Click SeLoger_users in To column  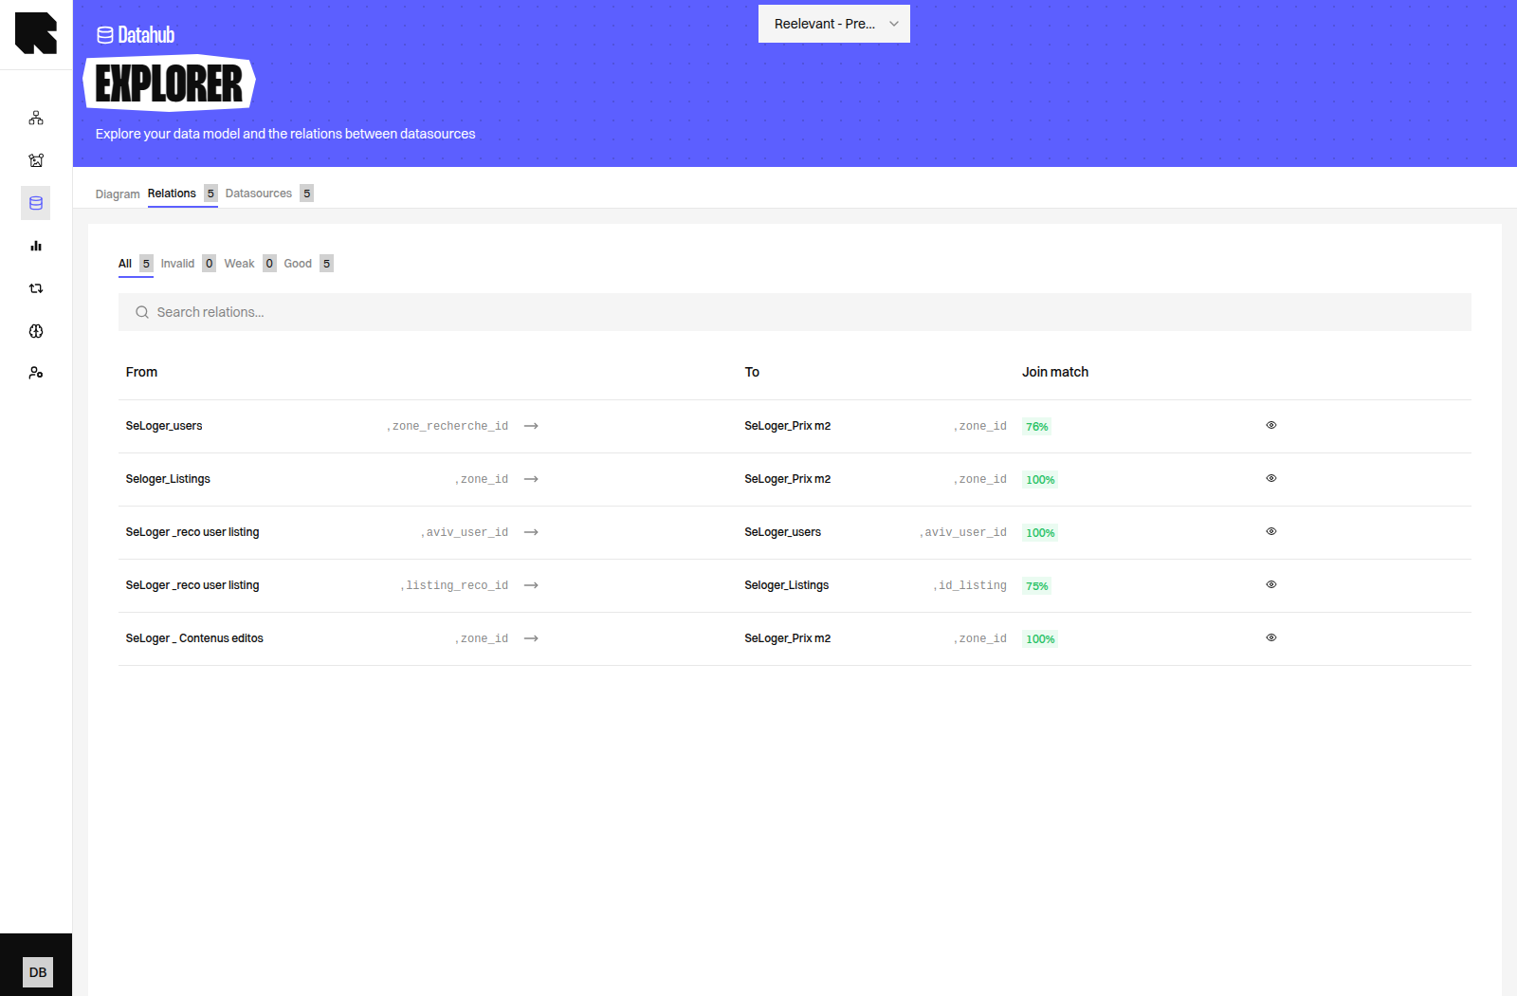(x=783, y=532)
